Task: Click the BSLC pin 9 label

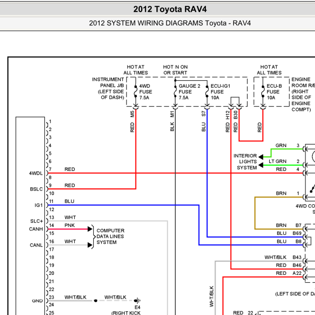Action: pyautogui.click(x=36, y=189)
